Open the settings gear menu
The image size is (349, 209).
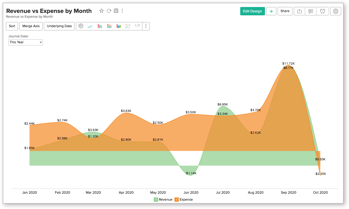click(336, 11)
